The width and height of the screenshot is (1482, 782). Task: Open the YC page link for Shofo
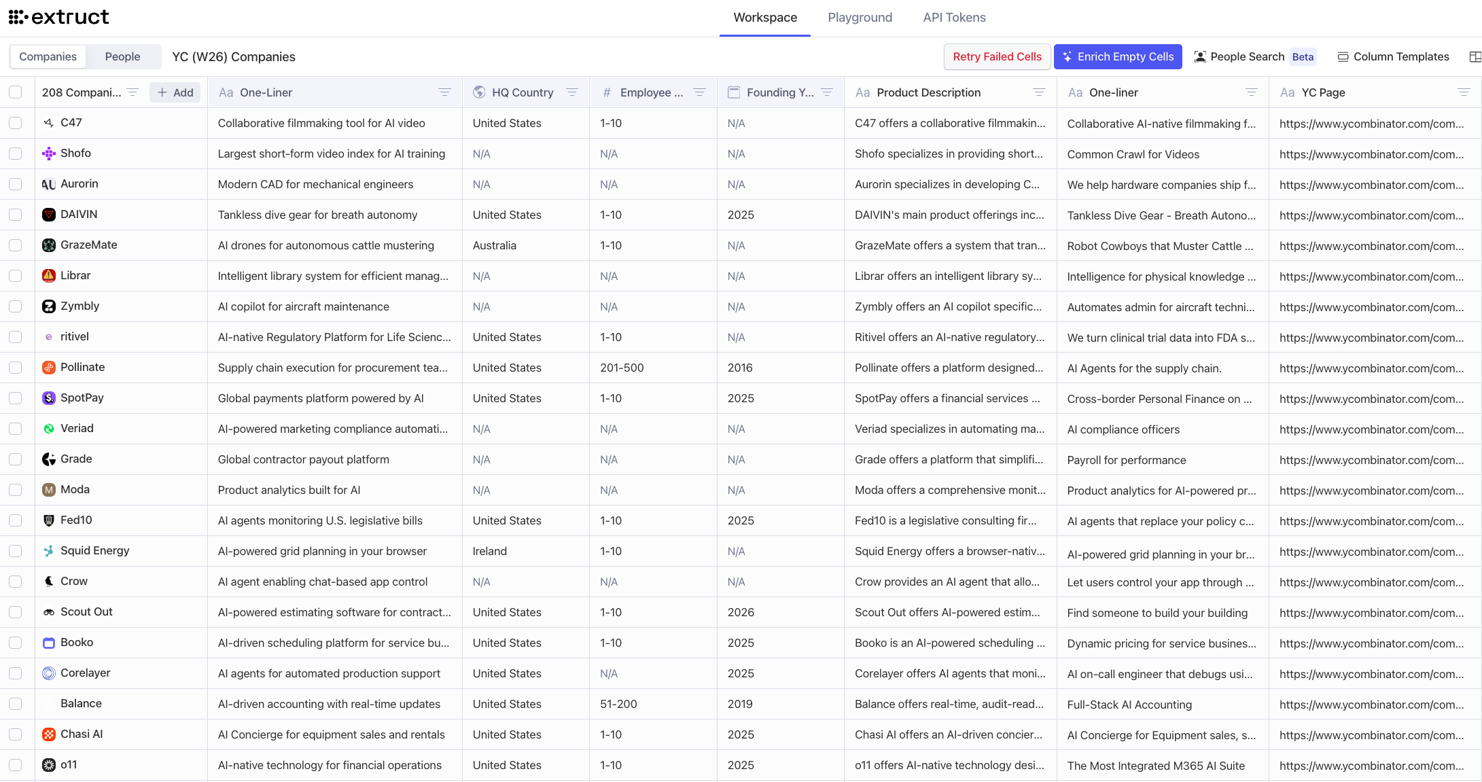tap(1372, 154)
